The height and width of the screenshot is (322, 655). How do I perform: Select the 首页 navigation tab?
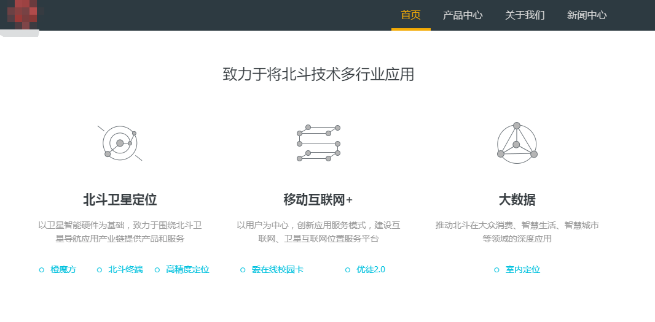pos(410,15)
